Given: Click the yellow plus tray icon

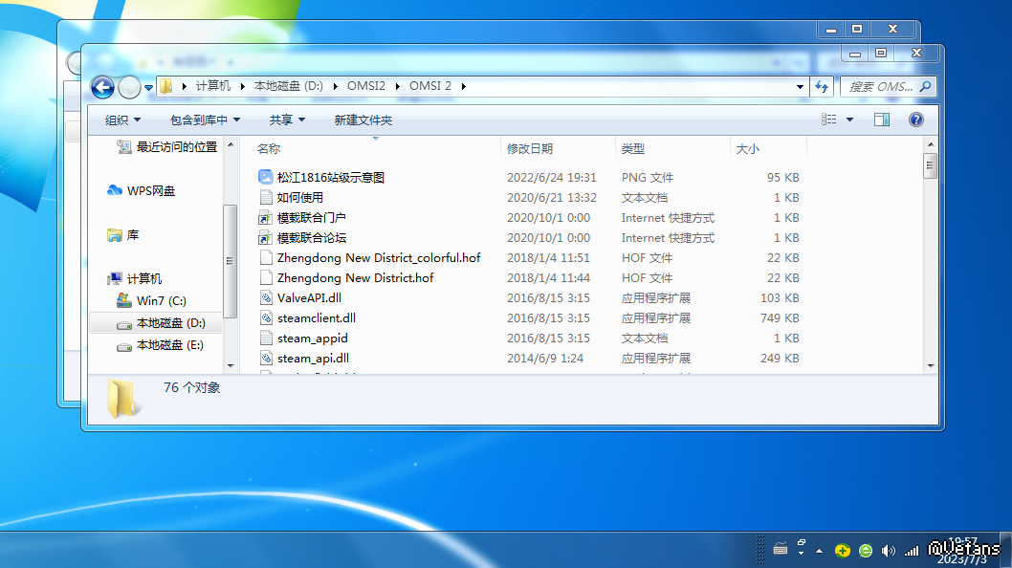Looking at the screenshot, I should [x=843, y=551].
